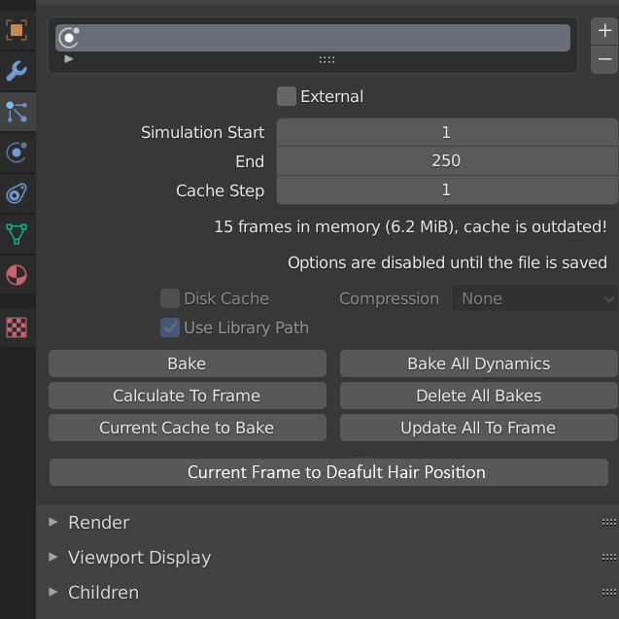
Task: Expand the Children panel
Action: coord(52,592)
